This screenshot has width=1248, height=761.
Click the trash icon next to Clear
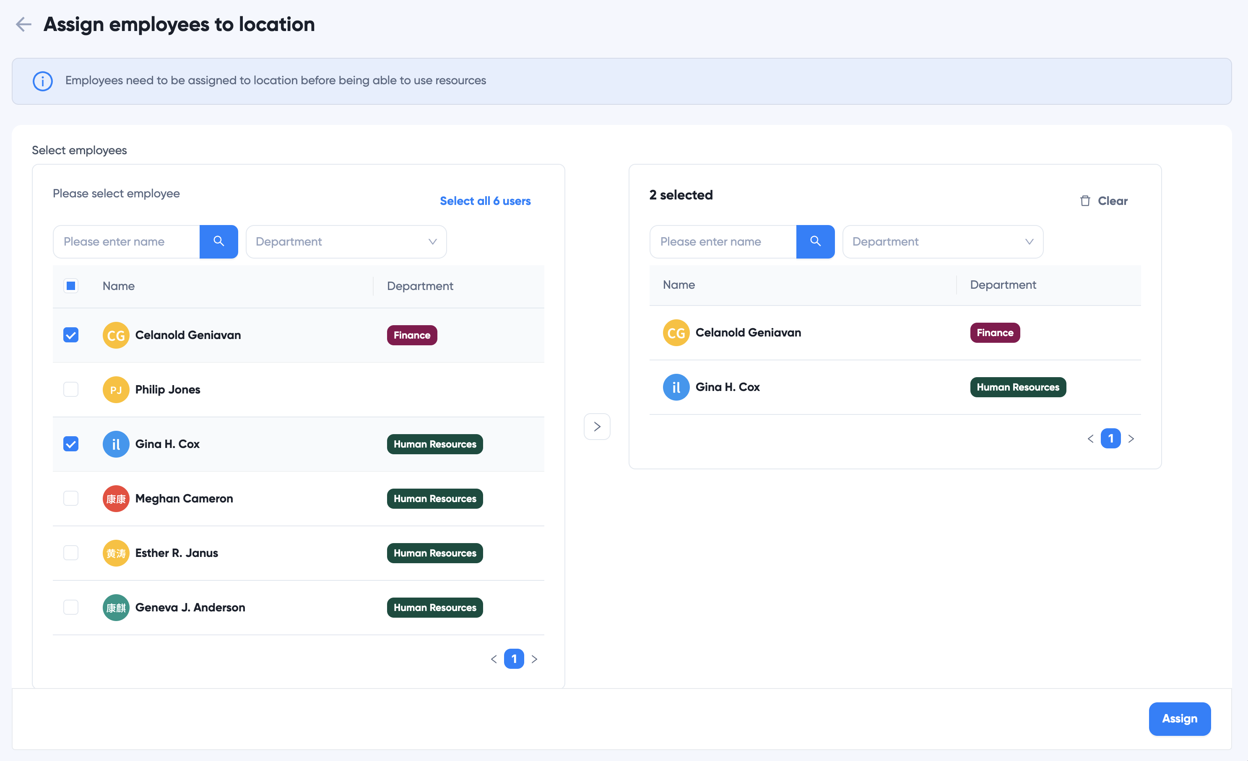[1085, 201]
